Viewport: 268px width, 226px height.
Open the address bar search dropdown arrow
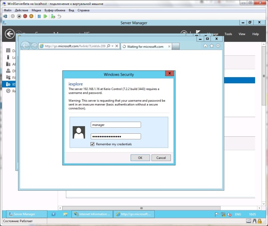tap(112, 46)
